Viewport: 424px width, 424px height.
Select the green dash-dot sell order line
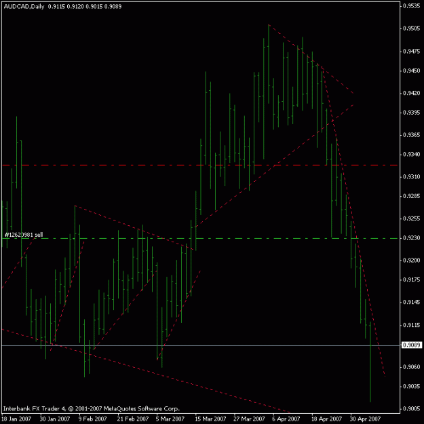click(x=200, y=239)
